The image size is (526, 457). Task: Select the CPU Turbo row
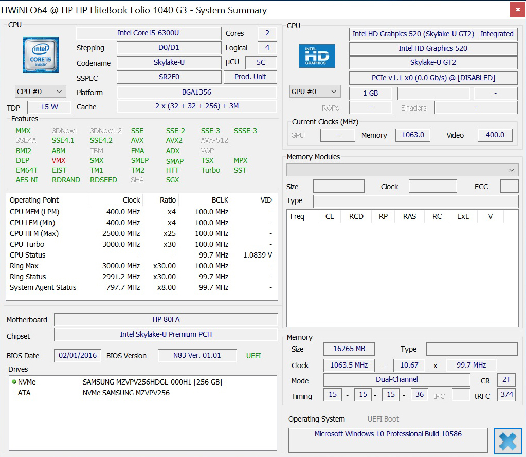tap(141, 244)
